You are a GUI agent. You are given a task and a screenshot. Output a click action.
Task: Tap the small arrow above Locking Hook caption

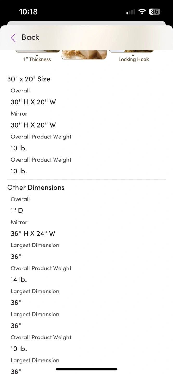point(133,55)
